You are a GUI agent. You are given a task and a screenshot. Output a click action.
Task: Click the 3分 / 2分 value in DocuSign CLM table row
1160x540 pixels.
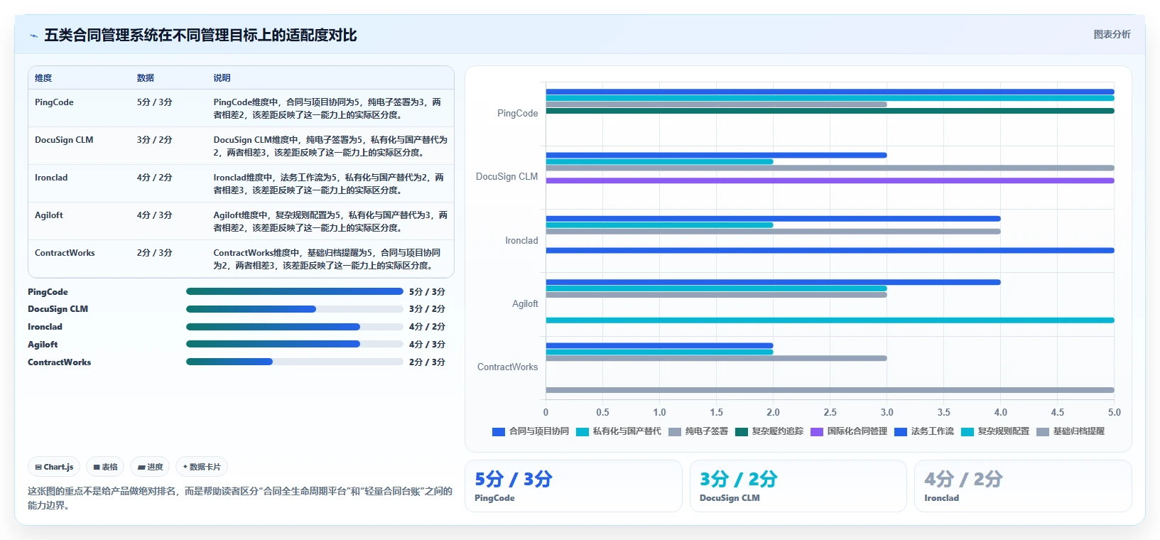(155, 140)
